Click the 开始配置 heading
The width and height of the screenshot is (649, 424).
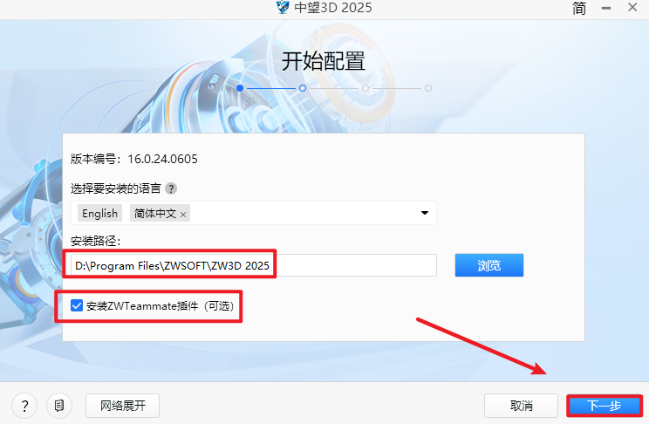click(324, 62)
